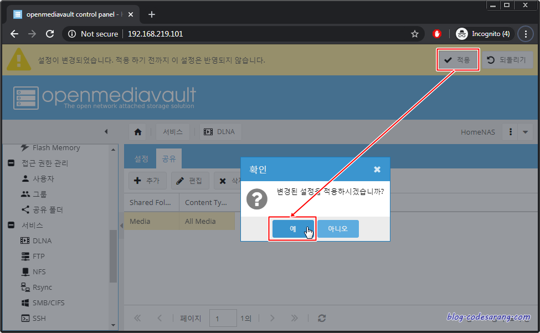Open the Chrome three-dot menu

coord(526,34)
